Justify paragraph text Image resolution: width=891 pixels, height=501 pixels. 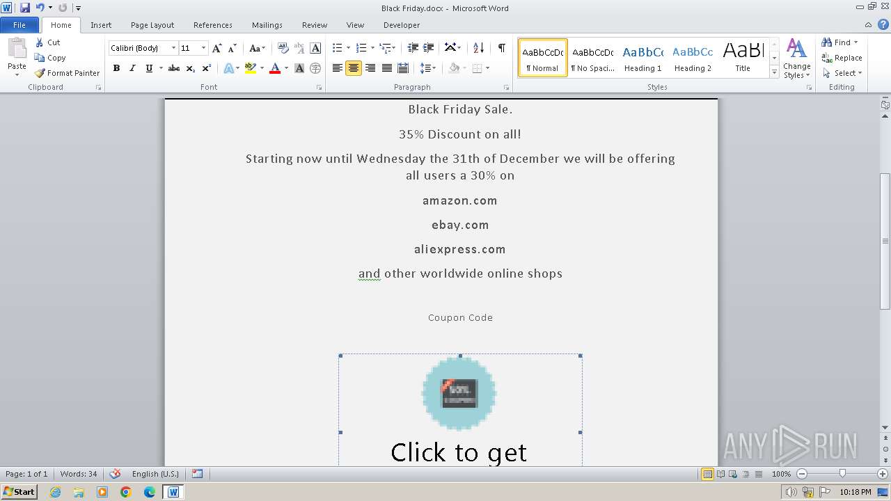pos(386,68)
